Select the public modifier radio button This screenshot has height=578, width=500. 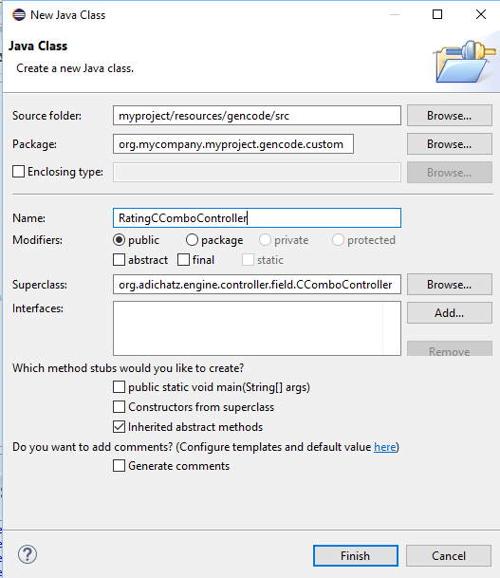pyautogui.click(x=119, y=240)
